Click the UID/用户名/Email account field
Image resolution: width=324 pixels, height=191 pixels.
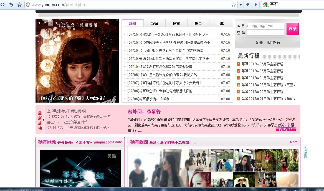(x=265, y=26)
